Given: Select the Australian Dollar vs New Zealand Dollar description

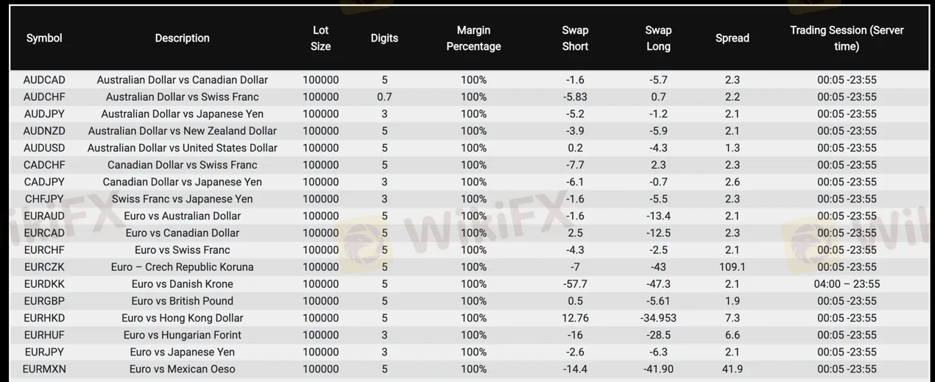Looking at the screenshot, I should point(182,131).
